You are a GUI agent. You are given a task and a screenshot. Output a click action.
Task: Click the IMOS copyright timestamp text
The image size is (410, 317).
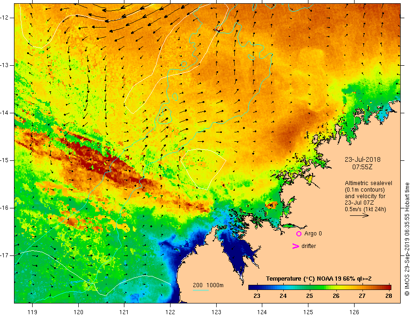(x=407, y=240)
